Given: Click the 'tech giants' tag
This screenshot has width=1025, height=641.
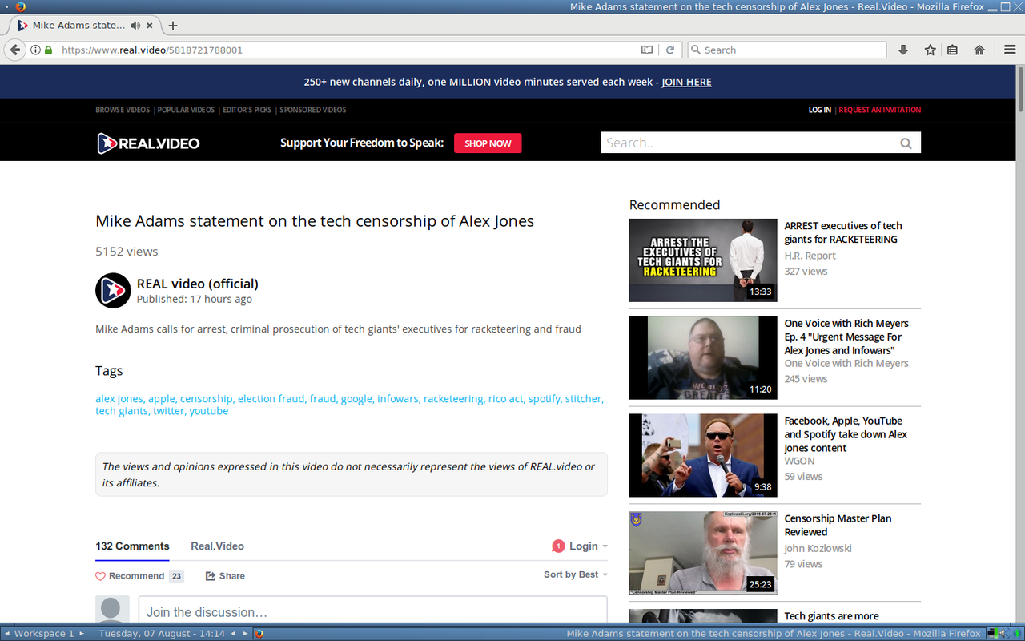Looking at the screenshot, I should pos(122,411).
